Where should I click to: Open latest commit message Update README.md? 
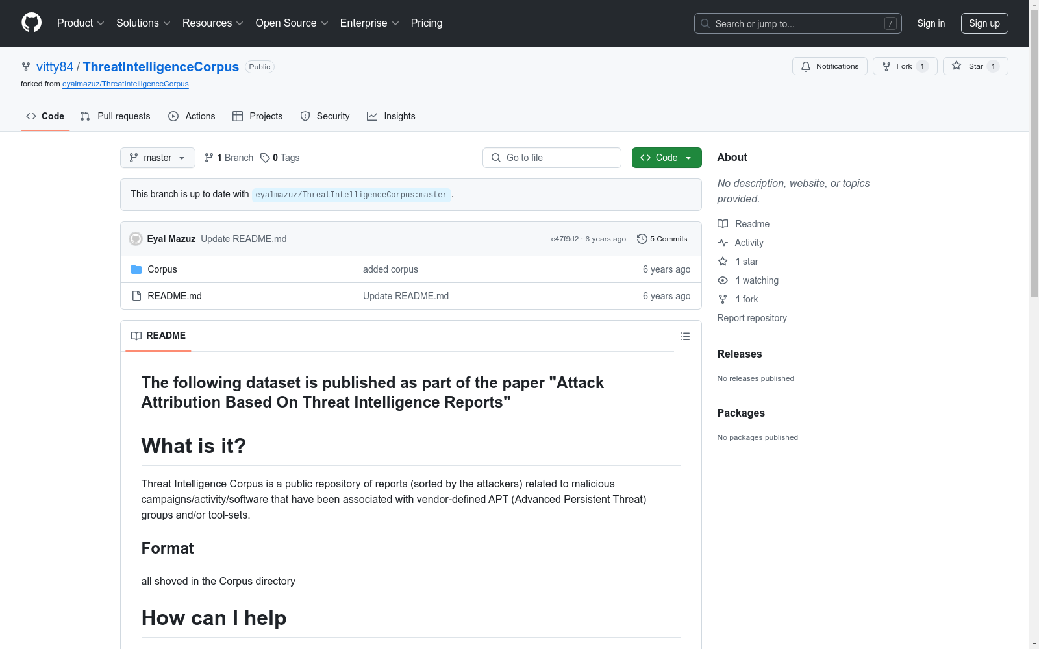coord(244,239)
